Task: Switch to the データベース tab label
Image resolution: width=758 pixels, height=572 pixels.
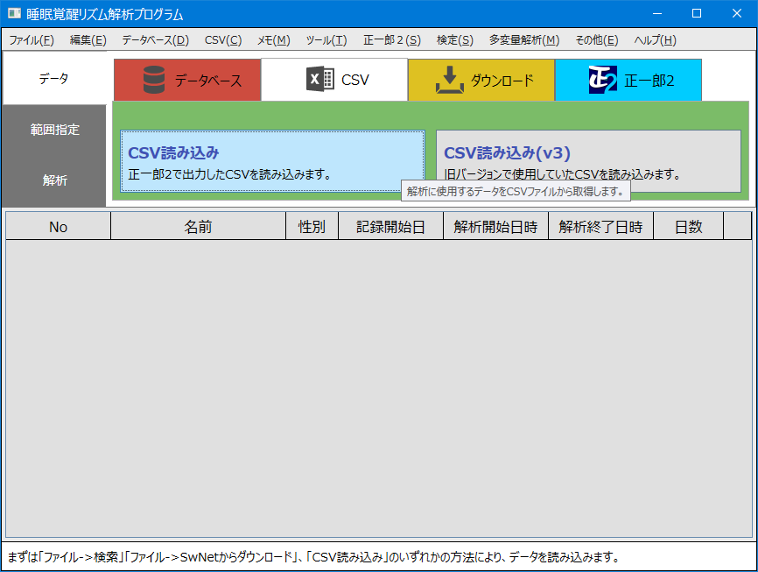Action: [207, 81]
